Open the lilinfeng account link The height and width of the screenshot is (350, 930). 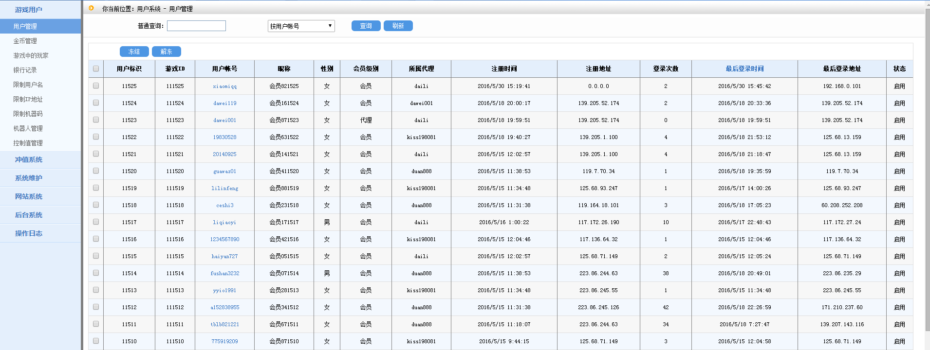pos(224,188)
